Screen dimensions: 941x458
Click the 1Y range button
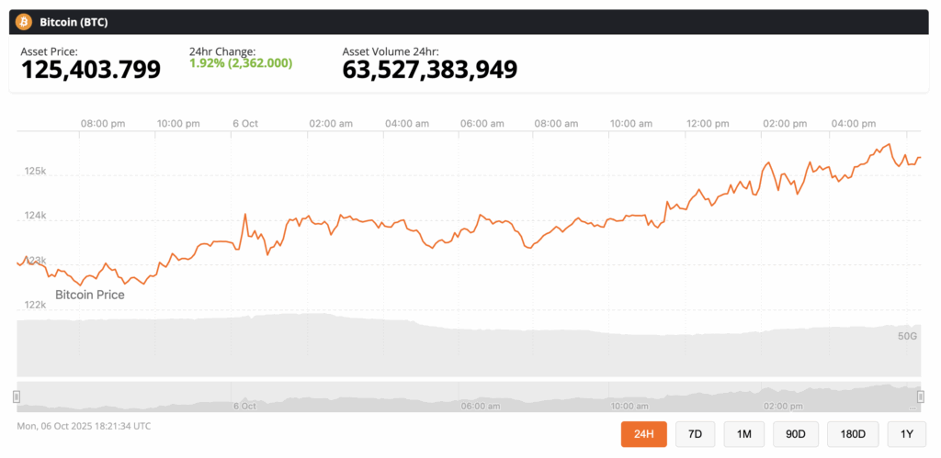(906, 433)
